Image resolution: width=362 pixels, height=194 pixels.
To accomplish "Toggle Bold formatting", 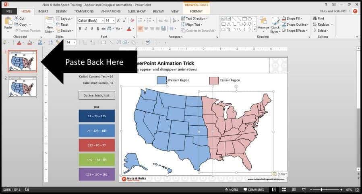I will [x=80, y=29].
